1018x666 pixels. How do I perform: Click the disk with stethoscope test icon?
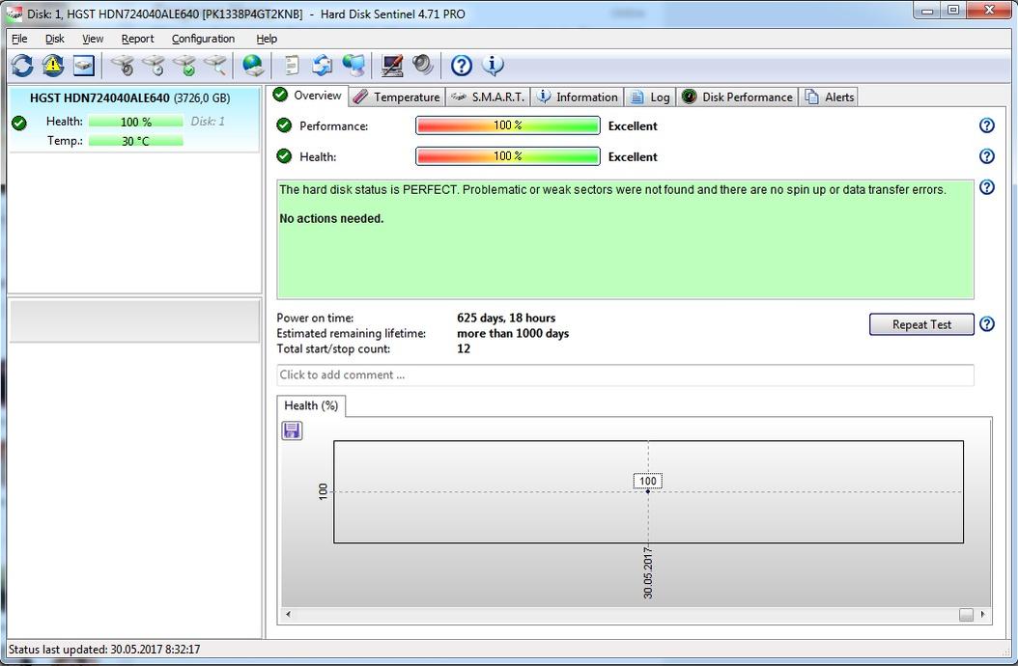122,65
